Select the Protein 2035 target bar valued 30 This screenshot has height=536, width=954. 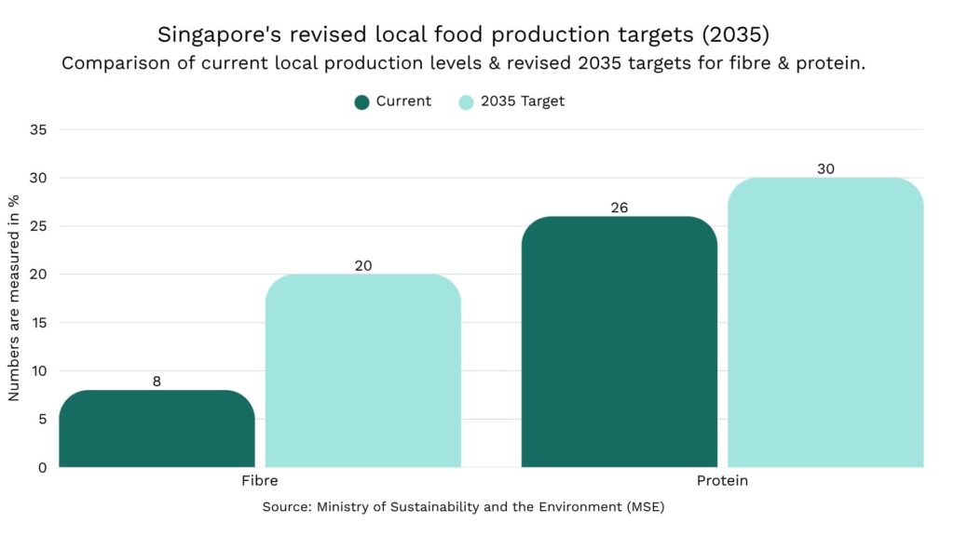(825, 322)
